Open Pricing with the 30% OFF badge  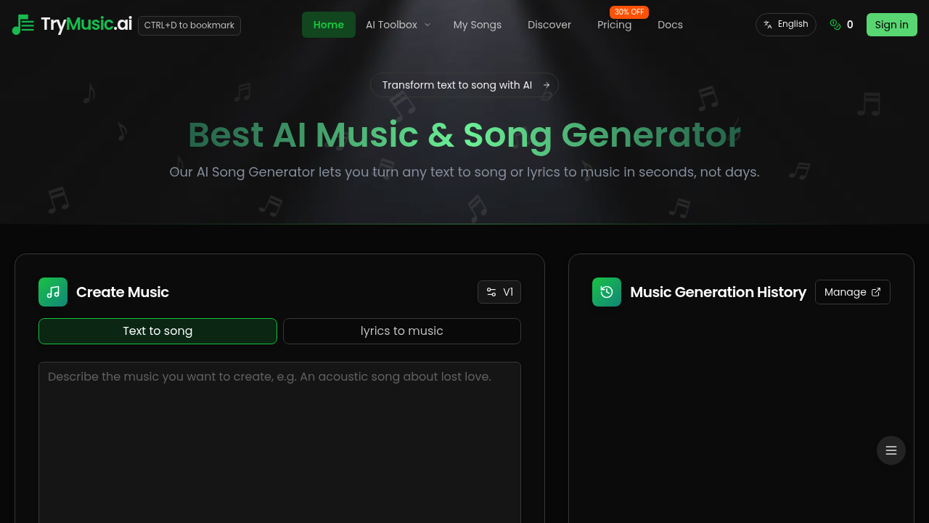pos(615,24)
